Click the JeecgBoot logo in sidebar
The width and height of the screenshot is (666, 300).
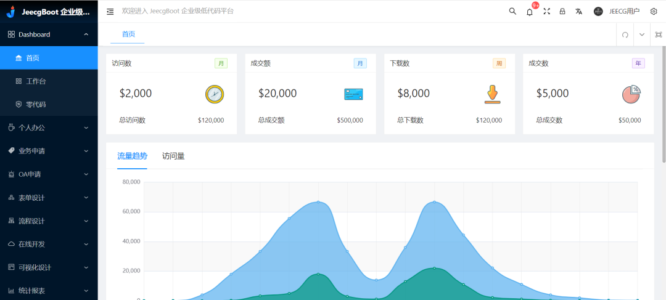tap(10, 12)
